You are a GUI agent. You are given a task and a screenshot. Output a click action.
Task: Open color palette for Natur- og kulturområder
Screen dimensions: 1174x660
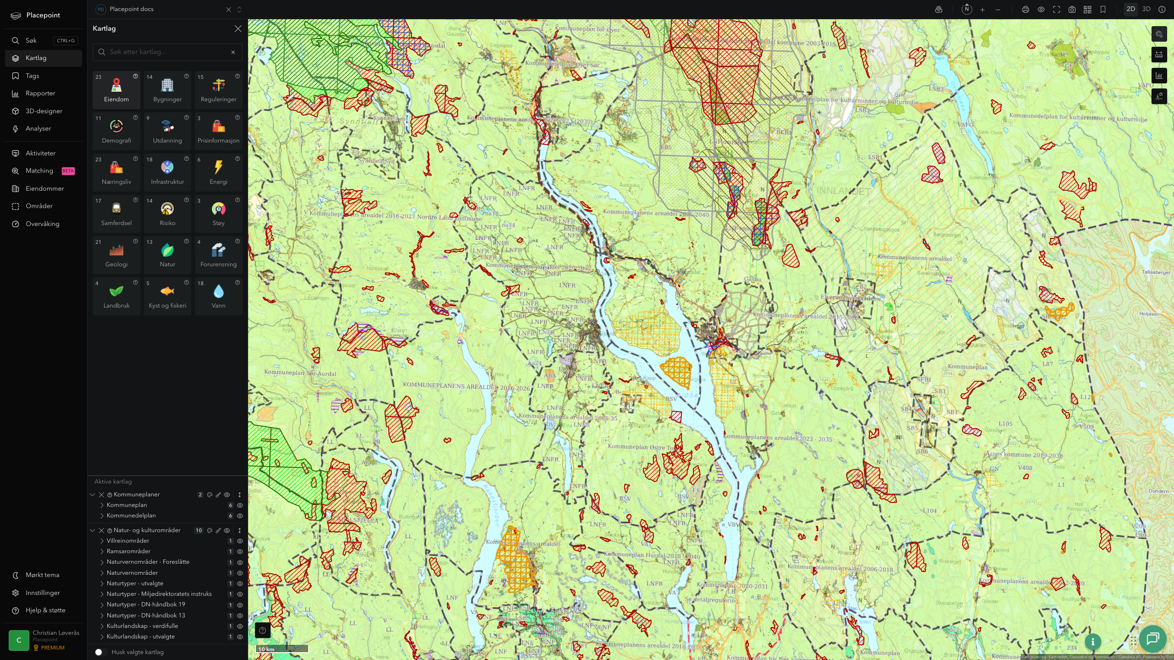point(210,530)
